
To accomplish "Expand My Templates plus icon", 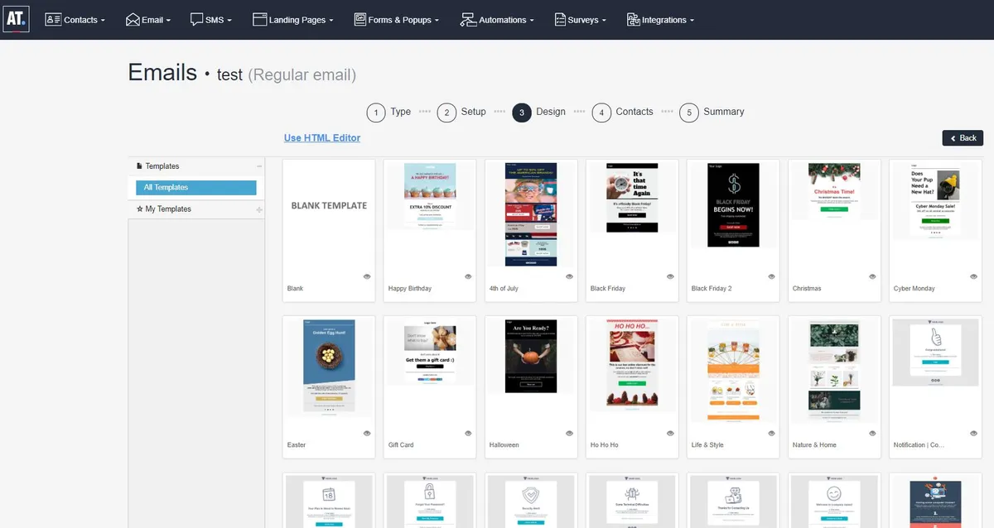I will (259, 209).
